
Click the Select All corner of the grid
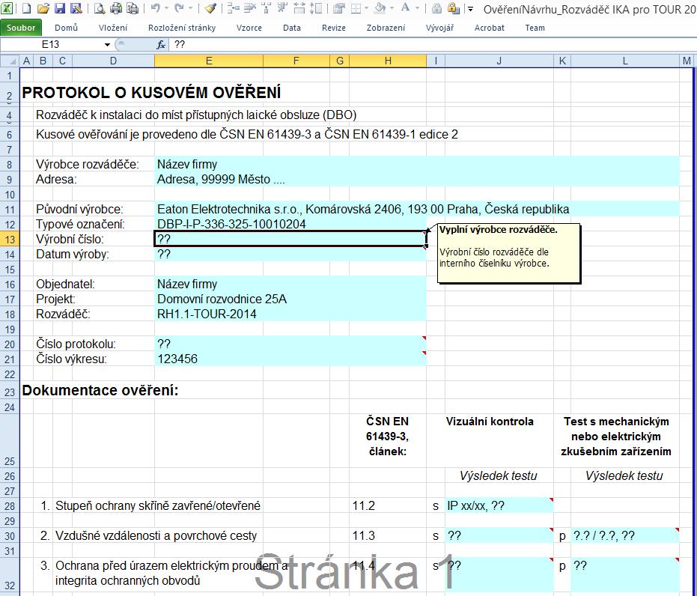tap(10, 61)
